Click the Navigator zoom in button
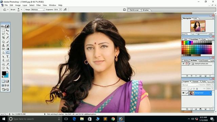 210,34
